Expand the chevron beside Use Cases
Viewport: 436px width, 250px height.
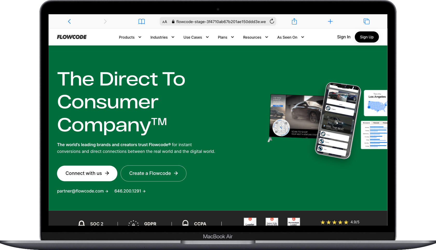[207, 37]
